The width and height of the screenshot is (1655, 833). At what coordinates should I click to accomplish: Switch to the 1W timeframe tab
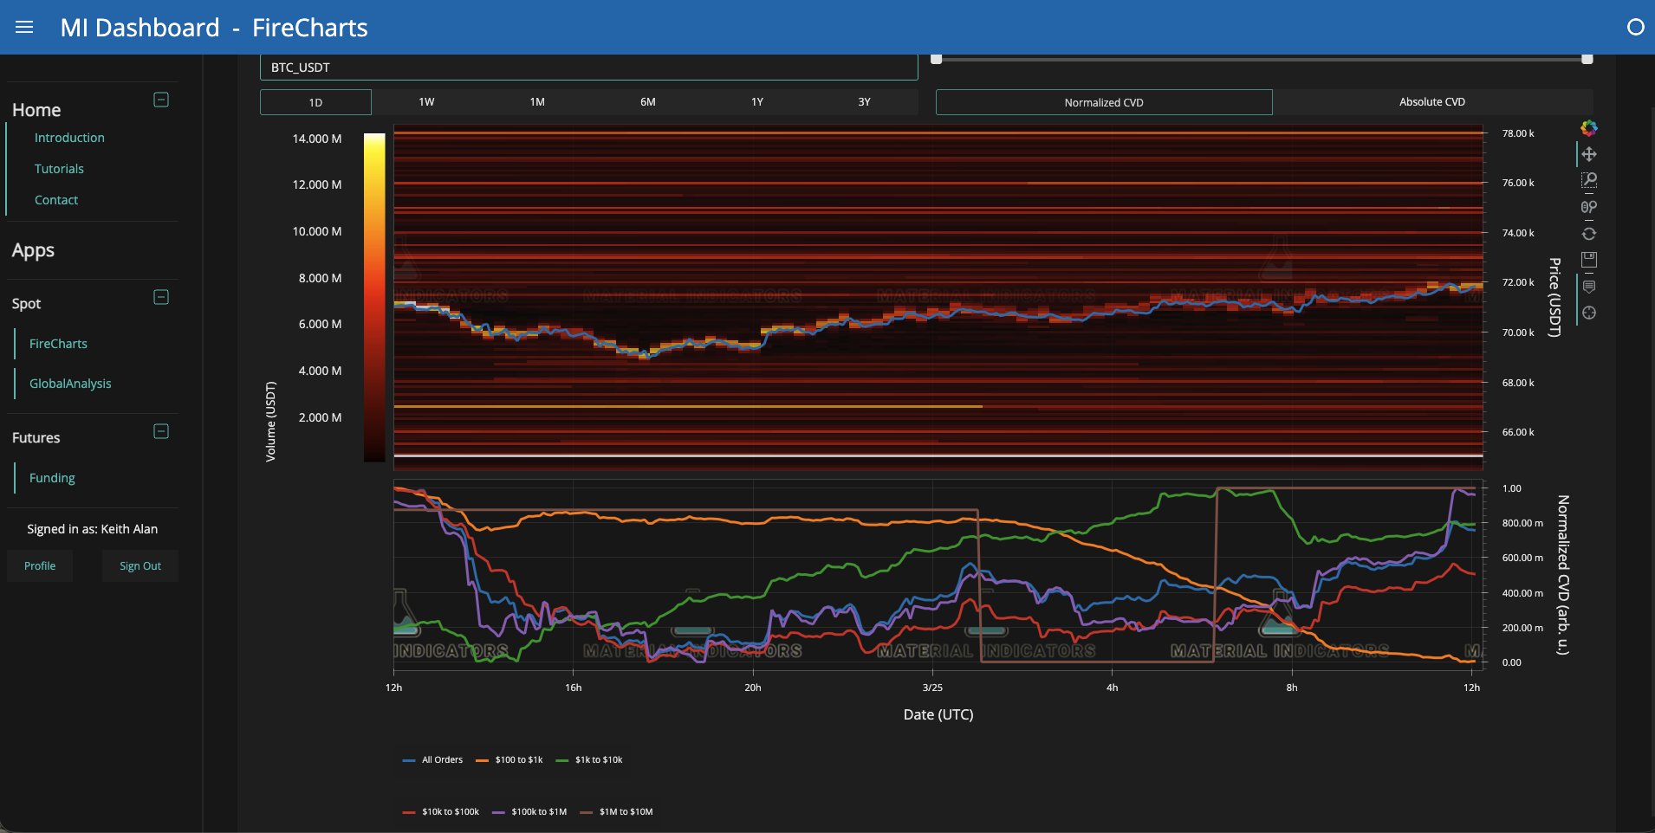click(x=426, y=101)
